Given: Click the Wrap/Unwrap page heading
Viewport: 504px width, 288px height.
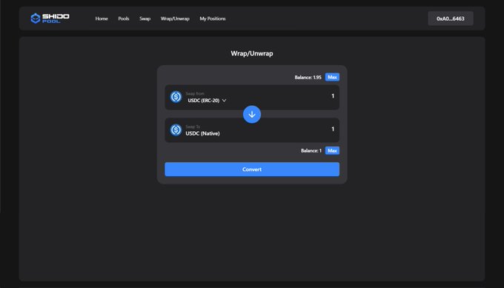Looking at the screenshot, I should (x=252, y=53).
